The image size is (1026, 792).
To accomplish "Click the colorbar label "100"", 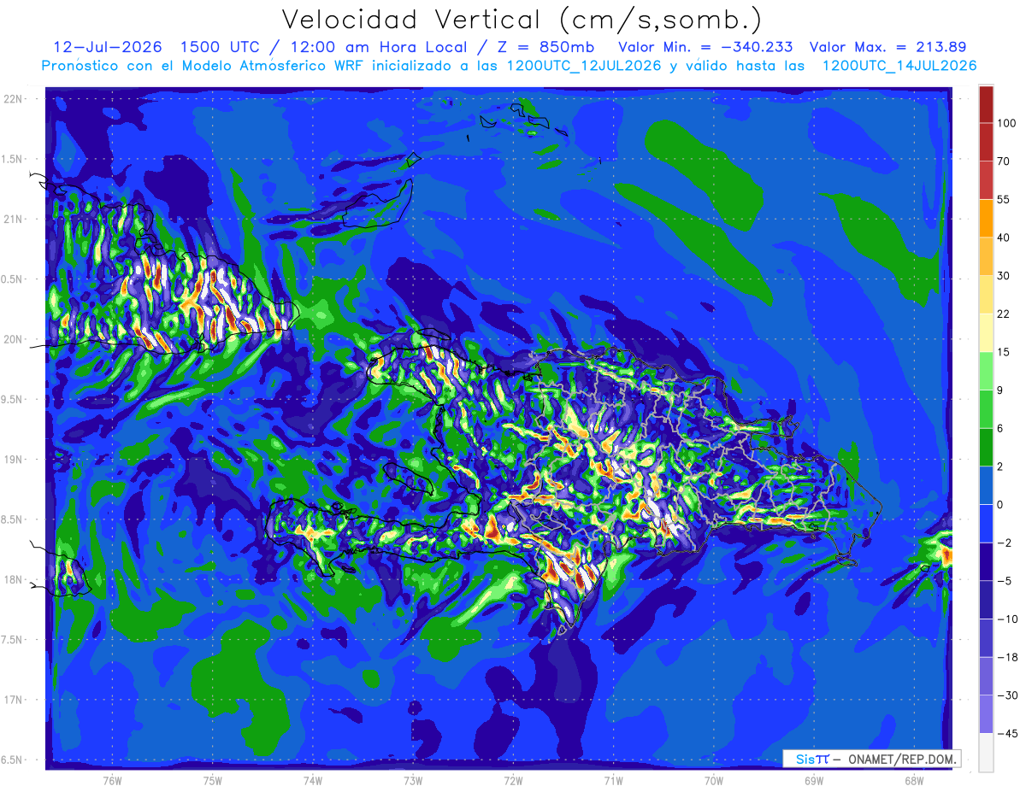I will pos(1006,122).
